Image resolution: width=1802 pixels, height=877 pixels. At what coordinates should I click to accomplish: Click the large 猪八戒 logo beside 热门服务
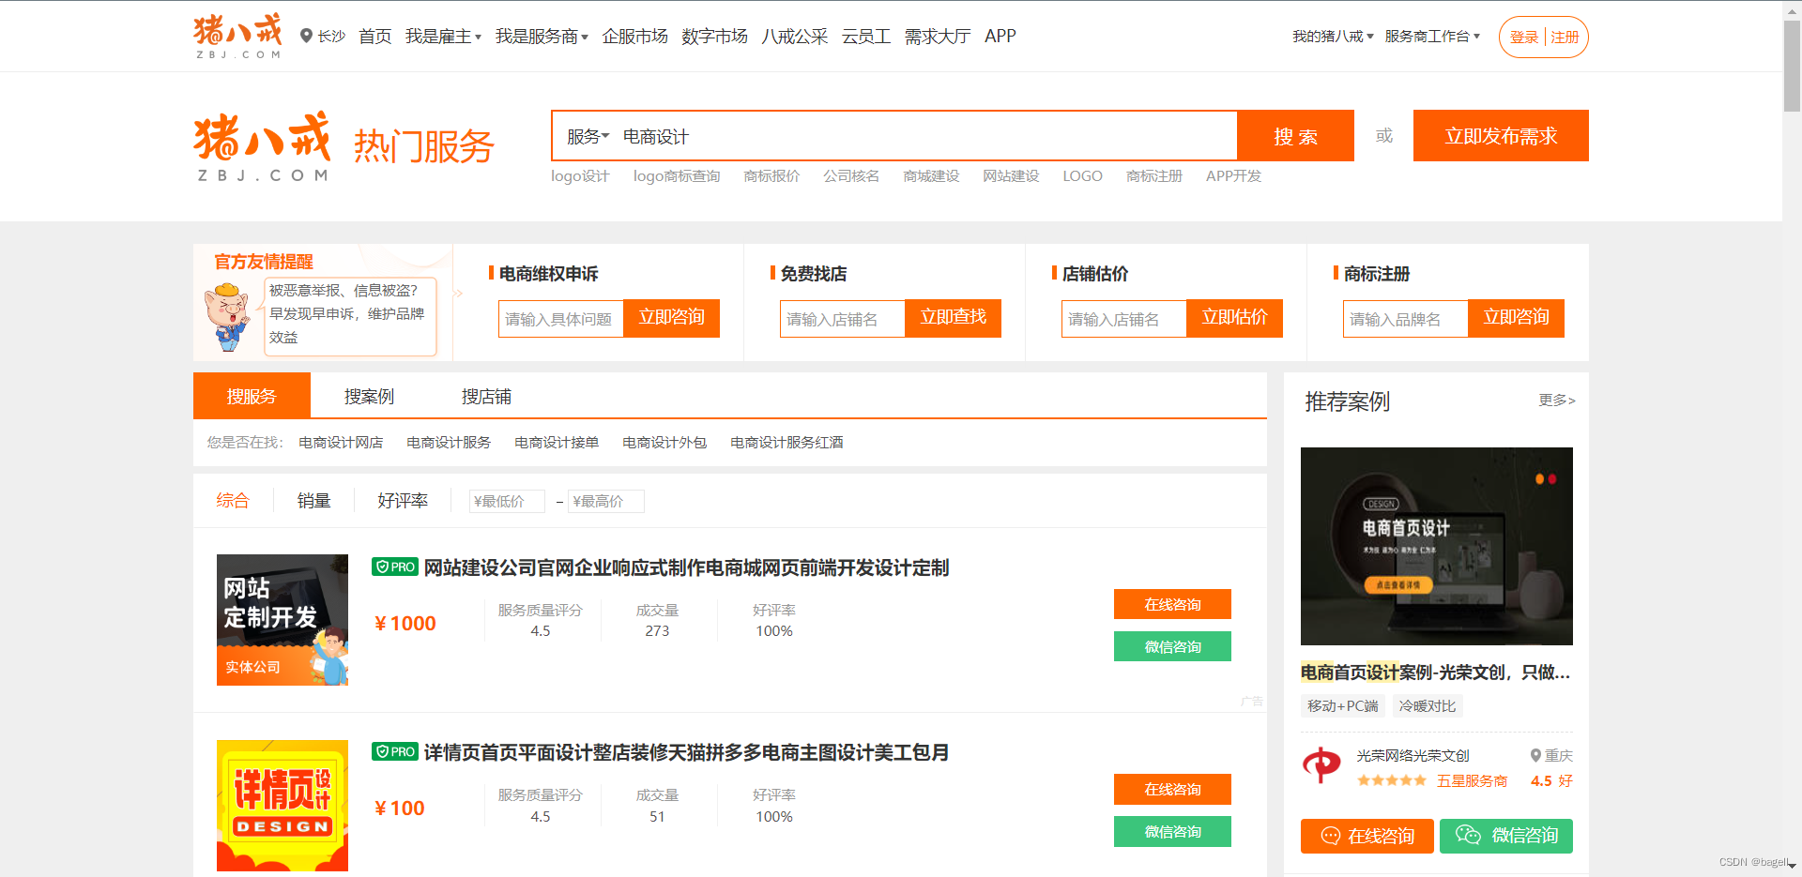tap(262, 146)
